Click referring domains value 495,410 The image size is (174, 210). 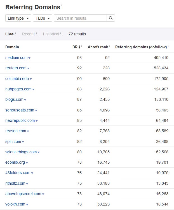coord(161,58)
